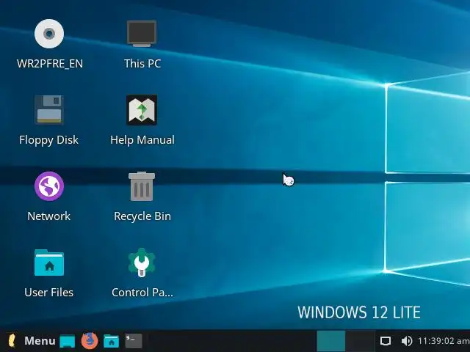Open the Recycle Bin
The image size is (470, 352).
coord(142,186)
